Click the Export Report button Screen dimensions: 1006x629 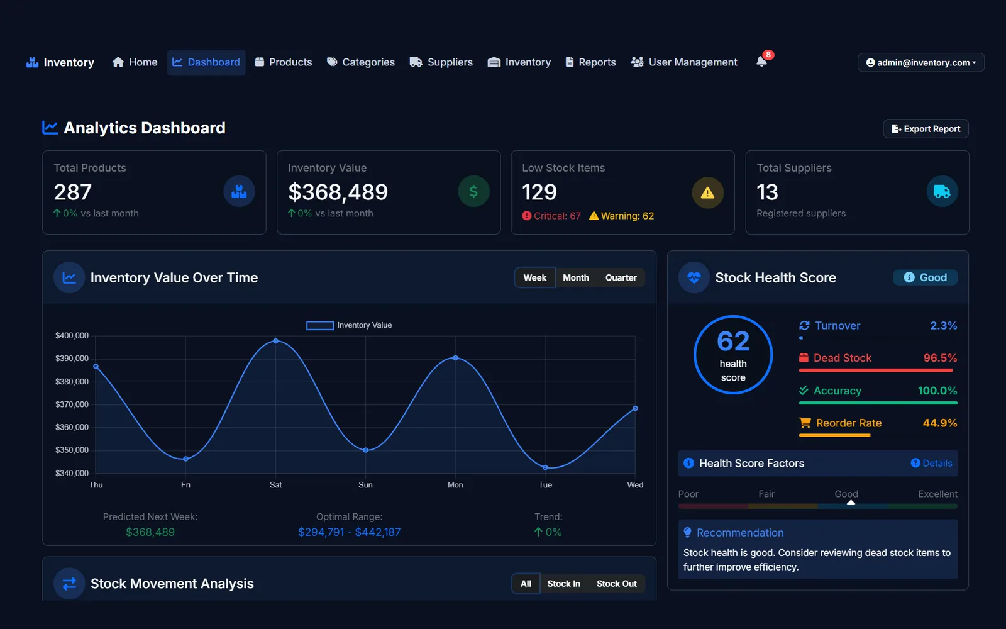tap(926, 129)
